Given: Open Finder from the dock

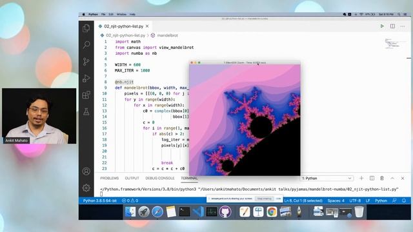Looking at the screenshot, I should point(130,211).
